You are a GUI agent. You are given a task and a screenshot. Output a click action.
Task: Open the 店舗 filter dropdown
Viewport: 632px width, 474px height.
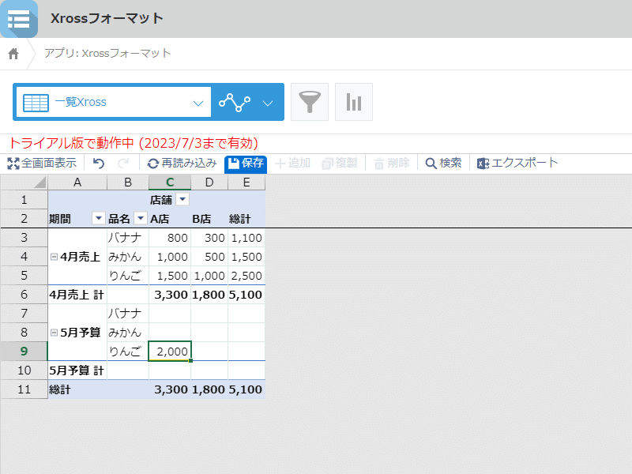[x=182, y=200]
